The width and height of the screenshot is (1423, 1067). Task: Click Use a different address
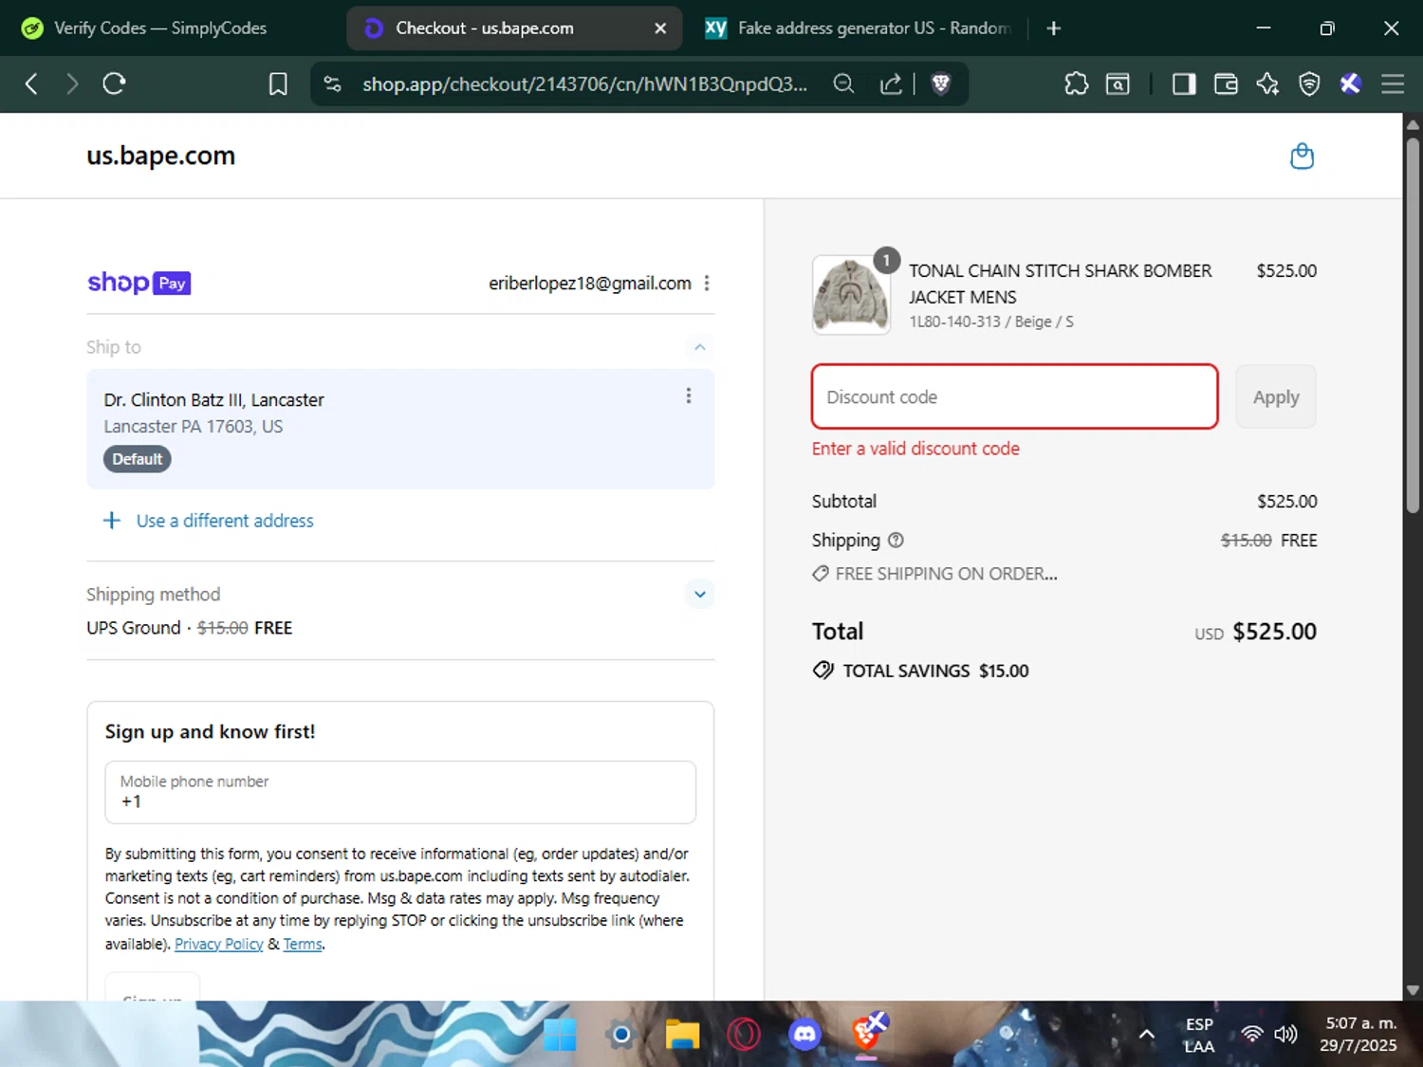225,521
